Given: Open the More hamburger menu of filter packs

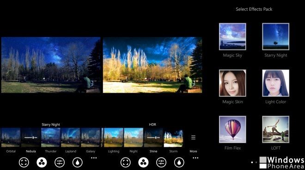Looking at the screenshot, I should tap(193, 138).
